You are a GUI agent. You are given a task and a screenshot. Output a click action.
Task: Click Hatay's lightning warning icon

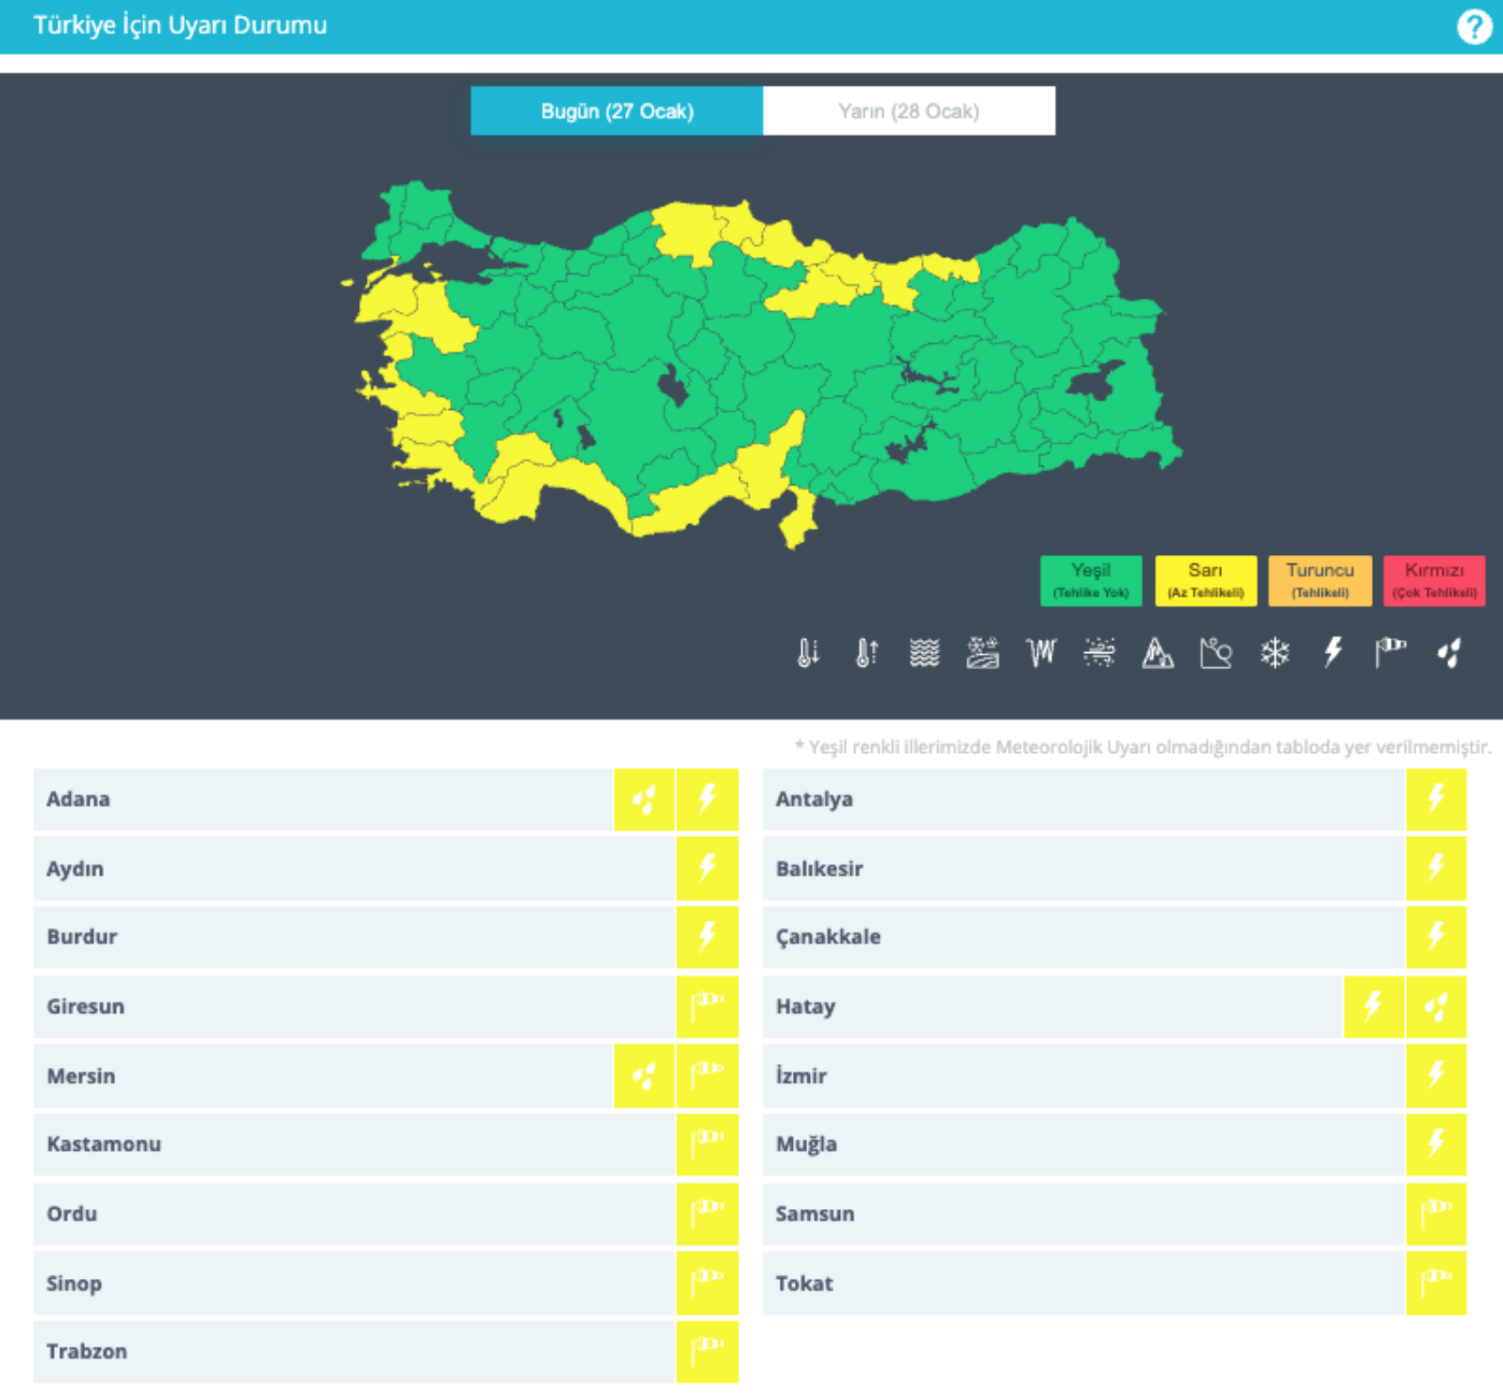[1373, 1007]
